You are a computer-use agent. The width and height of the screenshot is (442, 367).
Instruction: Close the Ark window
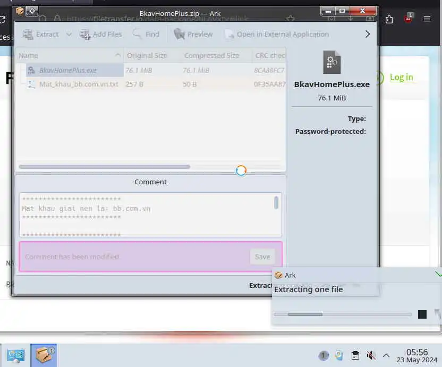363,11
